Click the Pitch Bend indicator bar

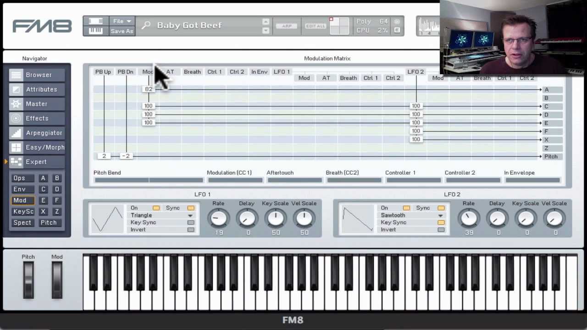coord(149,180)
